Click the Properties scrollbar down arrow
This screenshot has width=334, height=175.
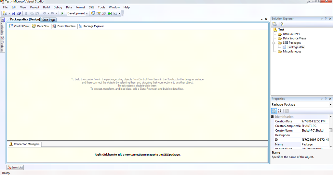click(x=331, y=147)
